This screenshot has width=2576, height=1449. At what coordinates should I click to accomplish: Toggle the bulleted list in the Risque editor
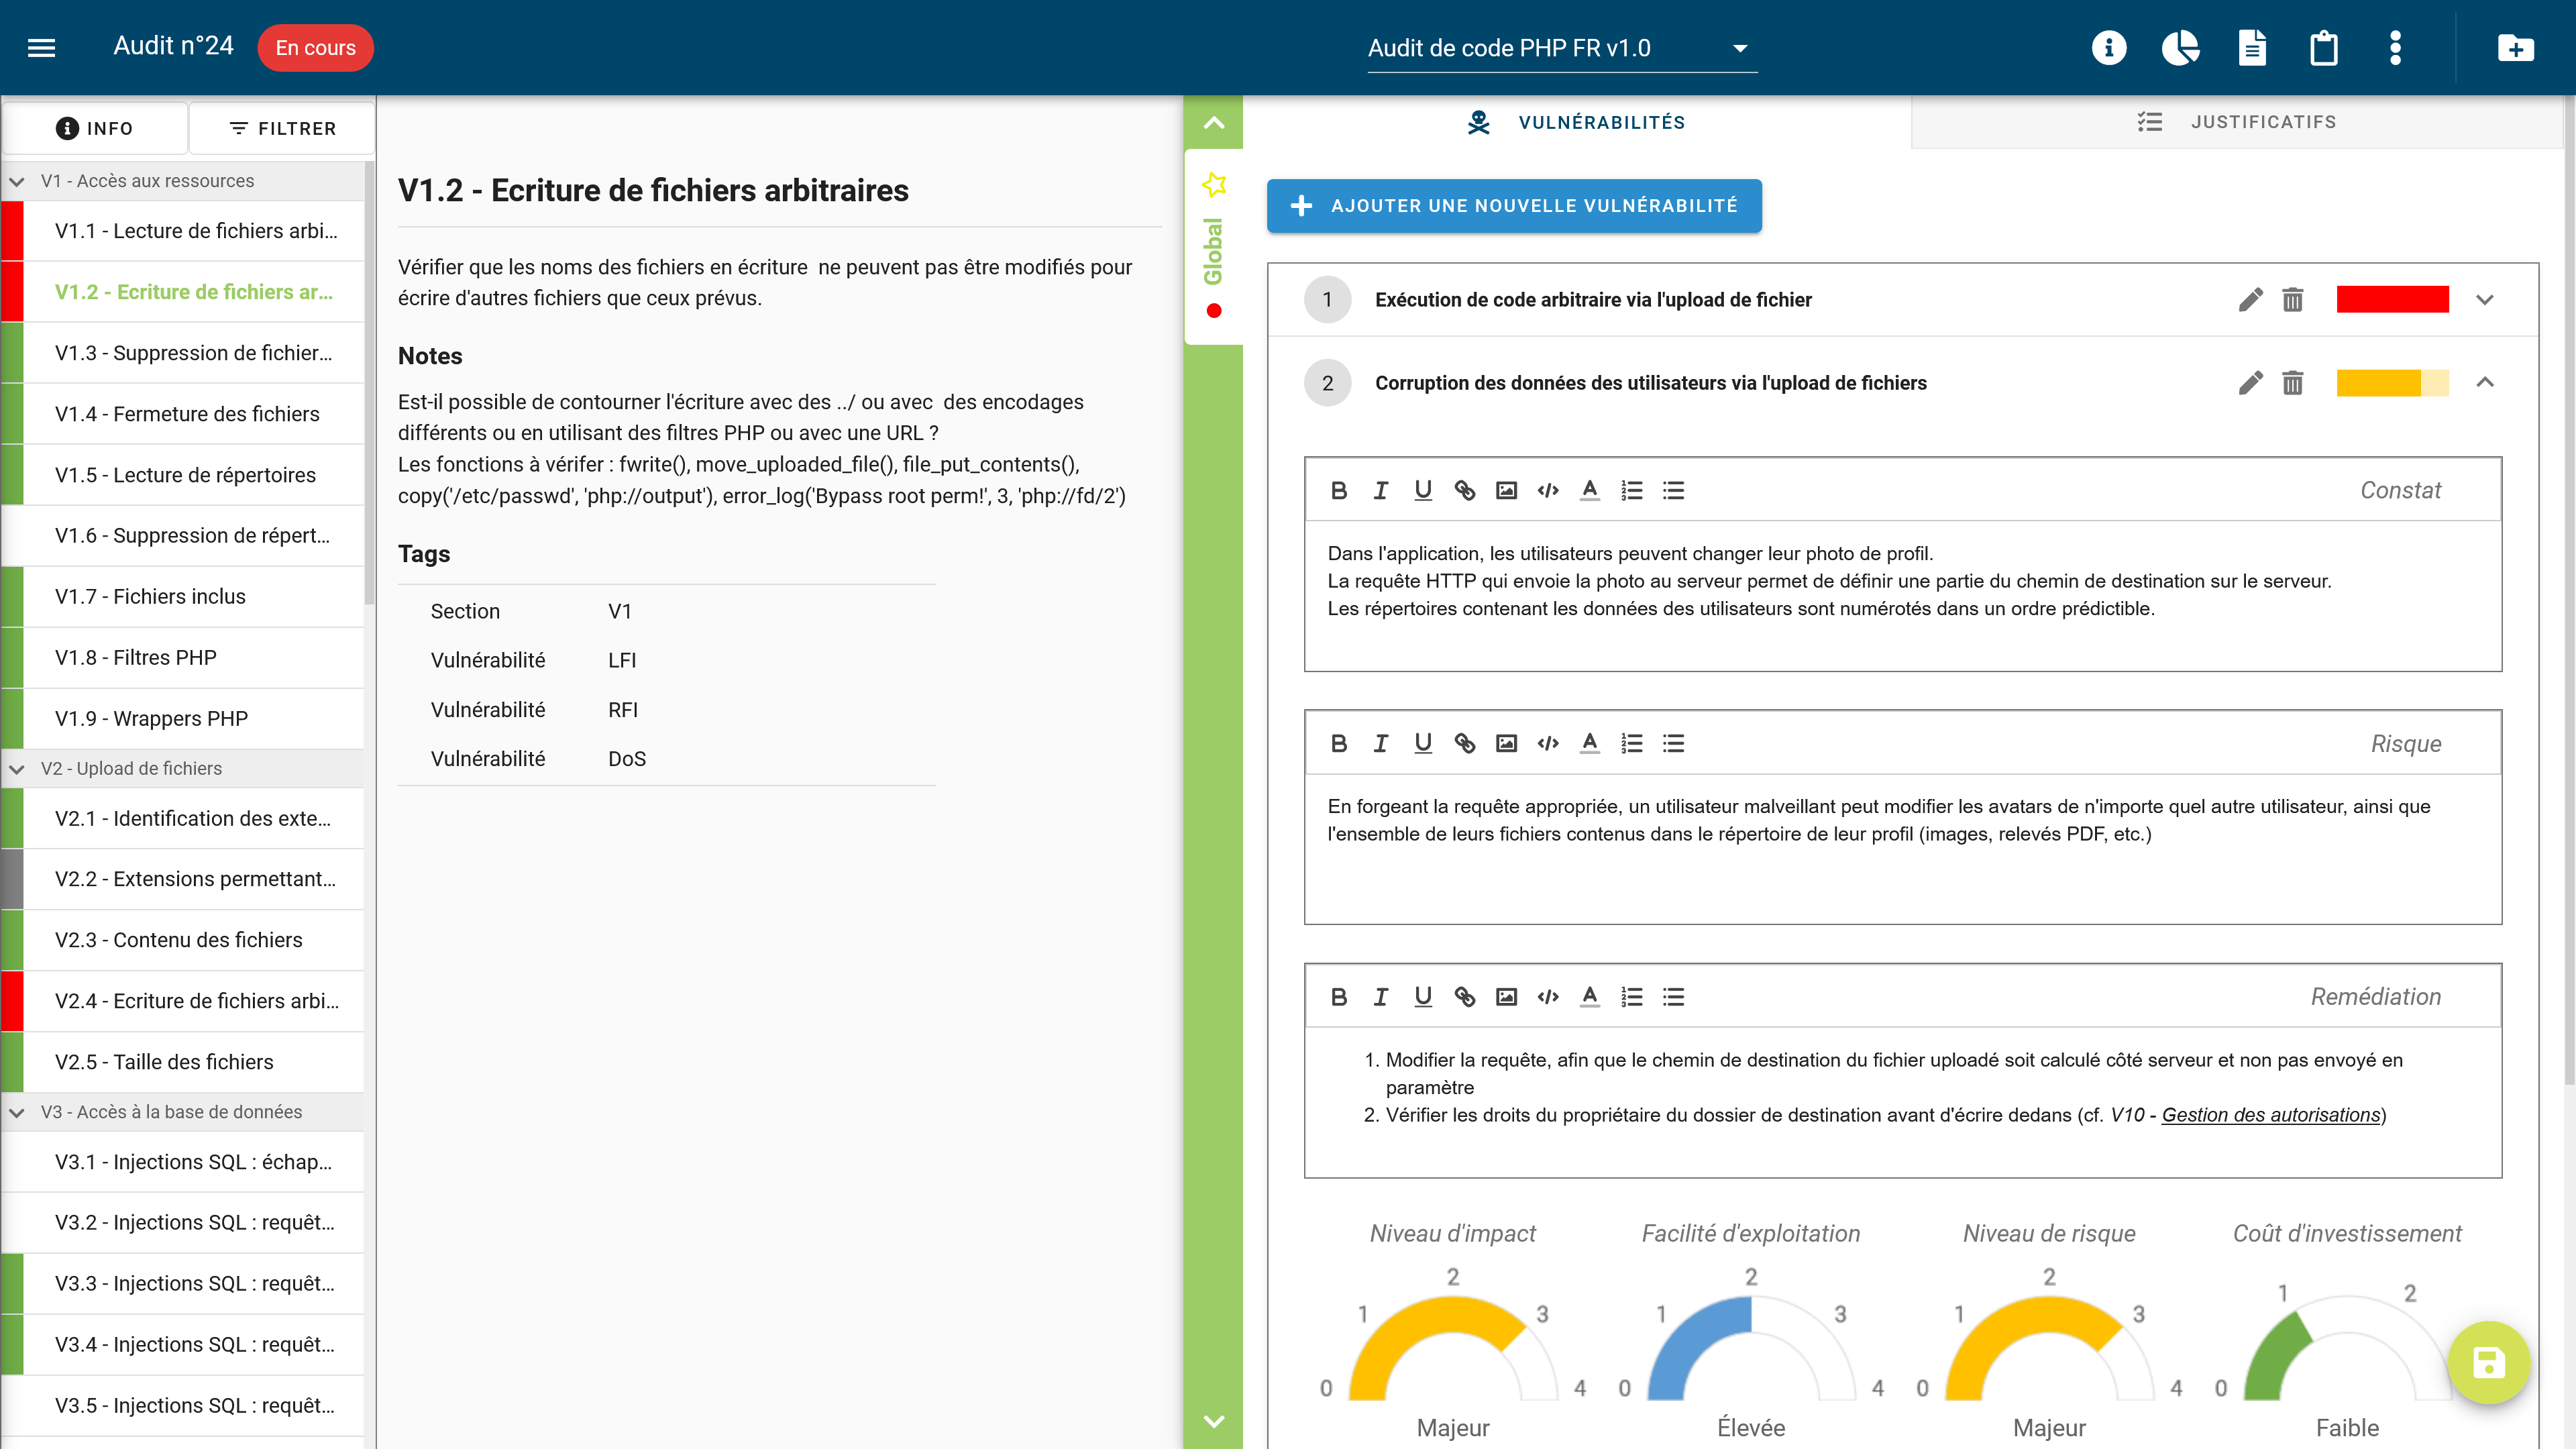(1673, 743)
